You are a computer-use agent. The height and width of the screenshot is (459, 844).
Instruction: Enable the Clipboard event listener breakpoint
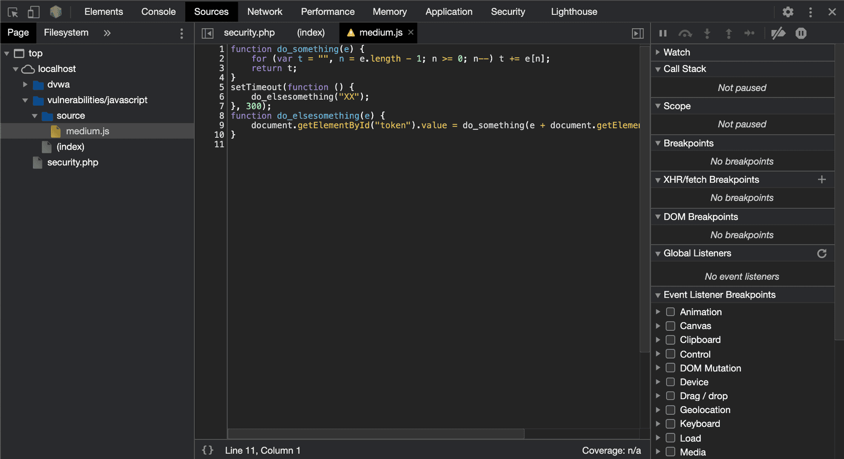[x=670, y=340]
